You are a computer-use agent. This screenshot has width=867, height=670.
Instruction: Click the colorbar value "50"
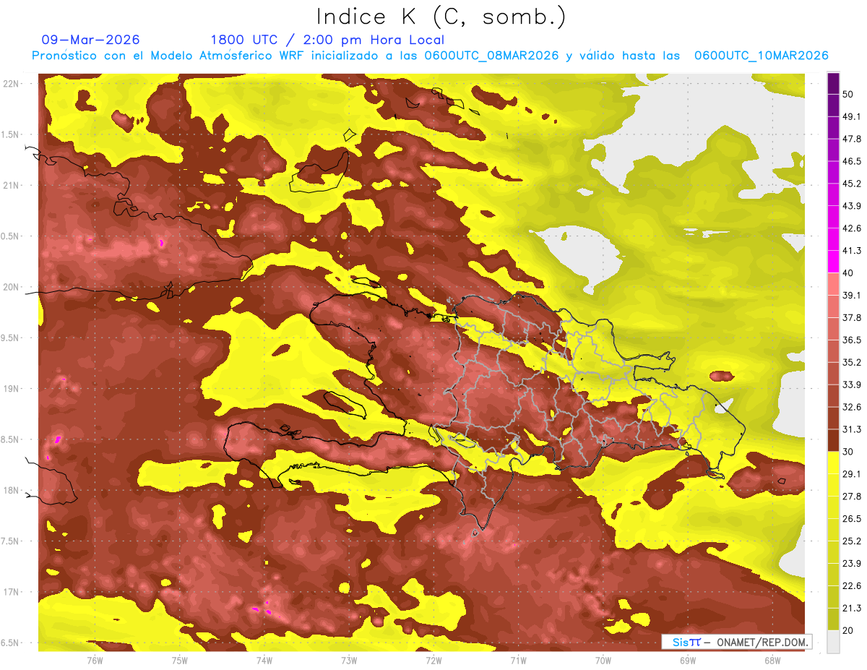[x=849, y=94]
